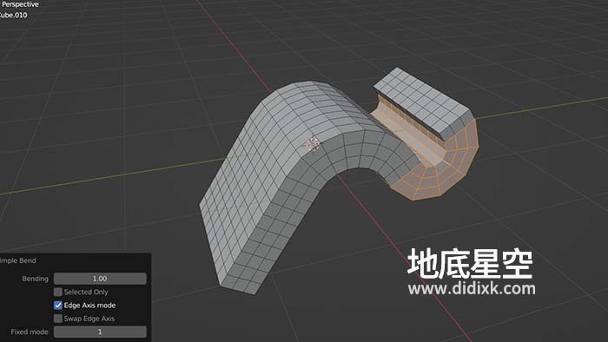Viewport: 608px width, 342px height.
Task: Click the Fixed mode value field
Action: coord(100,332)
